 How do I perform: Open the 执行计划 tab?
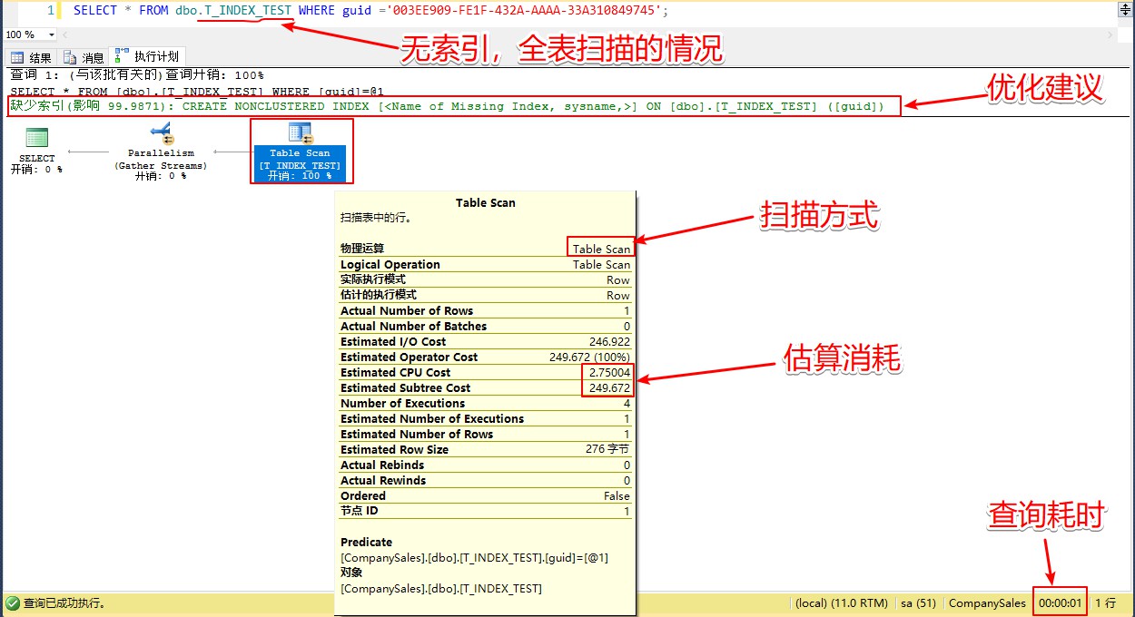(156, 56)
